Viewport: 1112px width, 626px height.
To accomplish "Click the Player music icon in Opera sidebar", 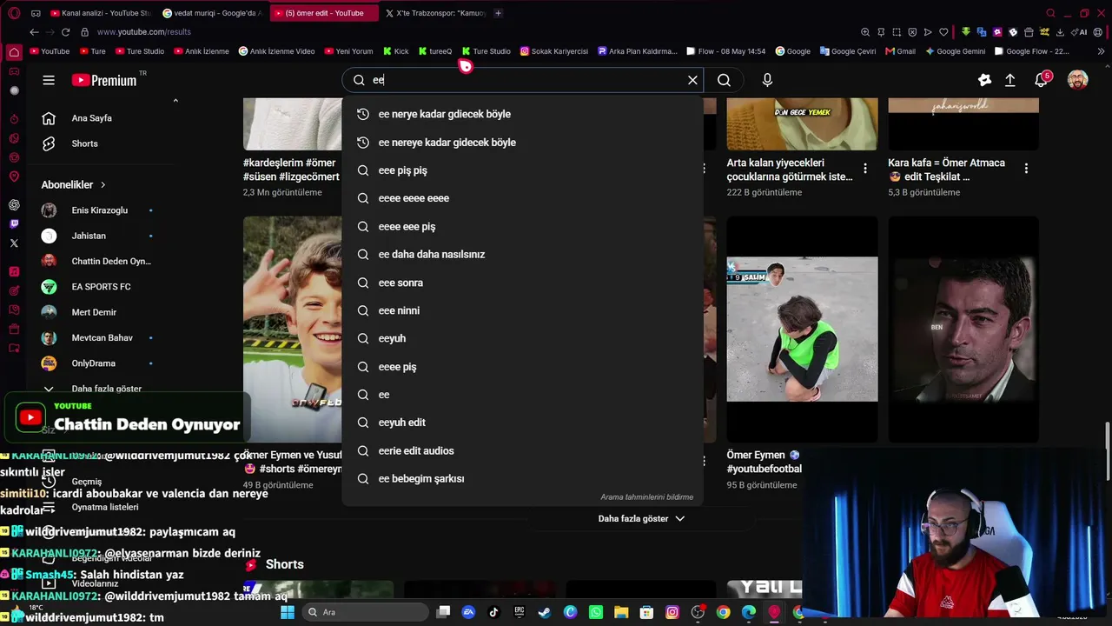I will coord(14,271).
